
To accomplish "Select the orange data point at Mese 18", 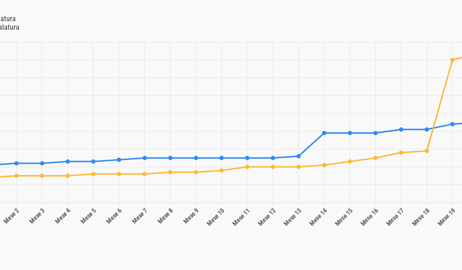I will coord(427,151).
